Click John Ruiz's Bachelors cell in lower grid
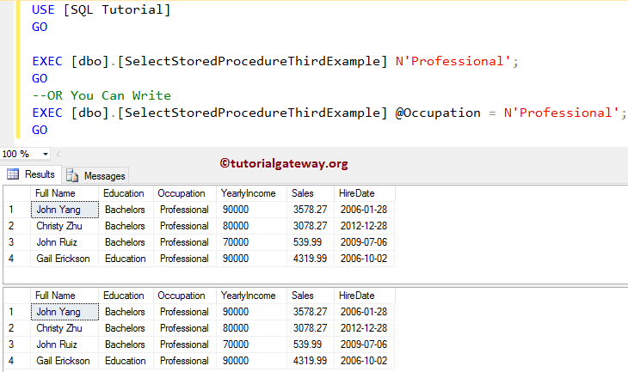This screenshot has width=628, height=372. click(126, 345)
